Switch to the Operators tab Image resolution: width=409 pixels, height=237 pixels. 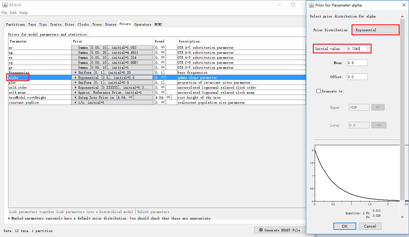click(x=143, y=24)
